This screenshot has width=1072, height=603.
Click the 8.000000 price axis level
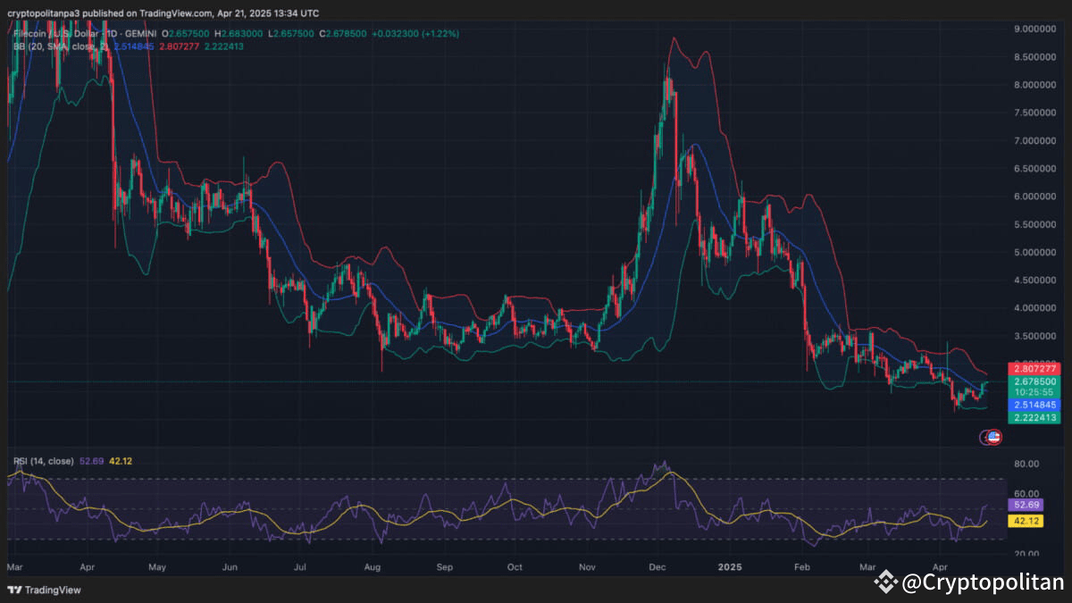(x=1036, y=85)
